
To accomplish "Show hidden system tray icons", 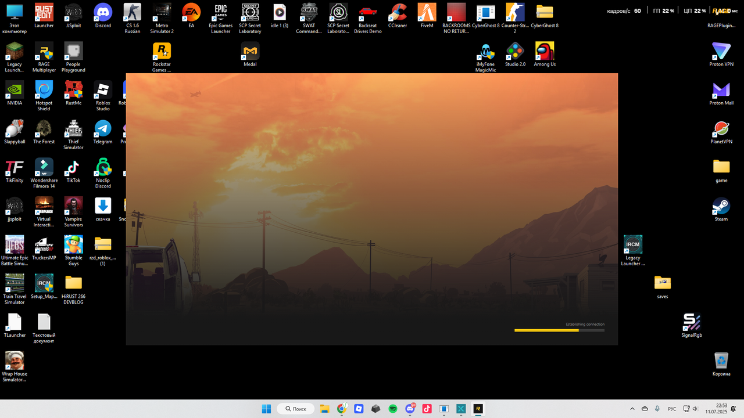I will click(x=632, y=409).
